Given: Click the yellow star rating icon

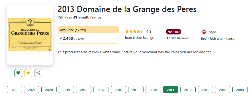Looking at the screenshot, I should [28, 73].
